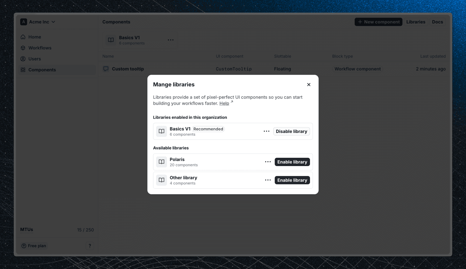Open Workflows in sidebar
Image resolution: width=466 pixels, height=269 pixels.
coord(40,48)
